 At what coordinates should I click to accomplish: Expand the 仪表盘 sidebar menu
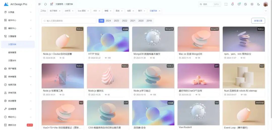click(x=17, y=12)
